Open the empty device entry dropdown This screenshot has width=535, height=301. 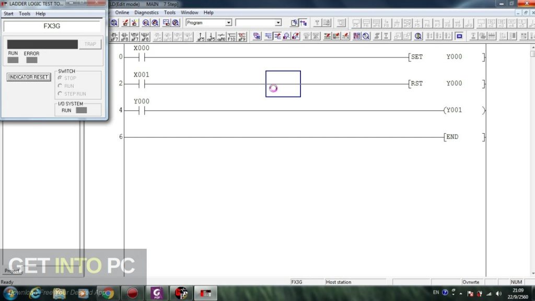277,23
